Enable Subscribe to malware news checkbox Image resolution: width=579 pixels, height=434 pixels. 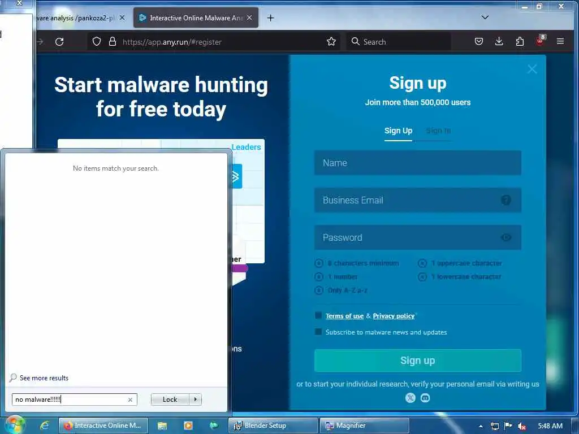click(318, 331)
